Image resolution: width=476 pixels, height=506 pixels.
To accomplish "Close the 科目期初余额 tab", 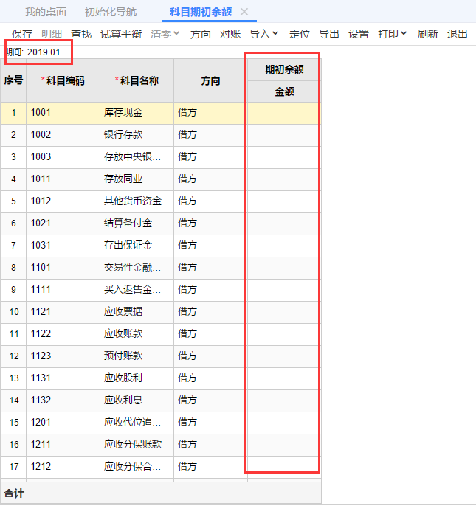I will click(244, 12).
